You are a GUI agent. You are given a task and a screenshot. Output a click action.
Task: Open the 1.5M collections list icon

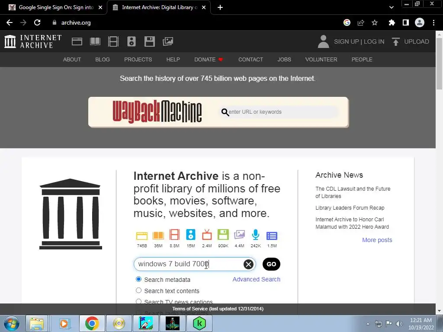pyautogui.click(x=272, y=236)
